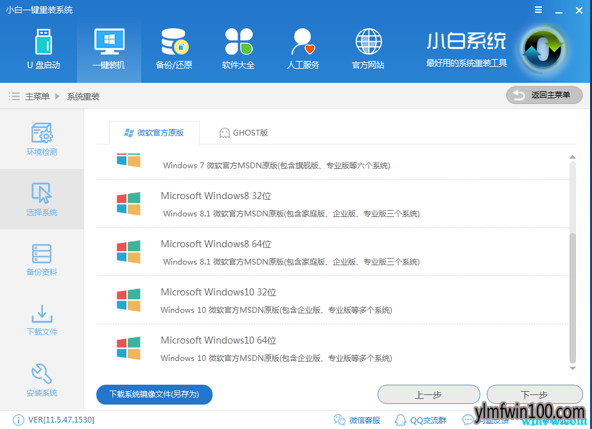592x429 pixels.
Task: Click the 下一步 next step button
Action: tap(535, 394)
